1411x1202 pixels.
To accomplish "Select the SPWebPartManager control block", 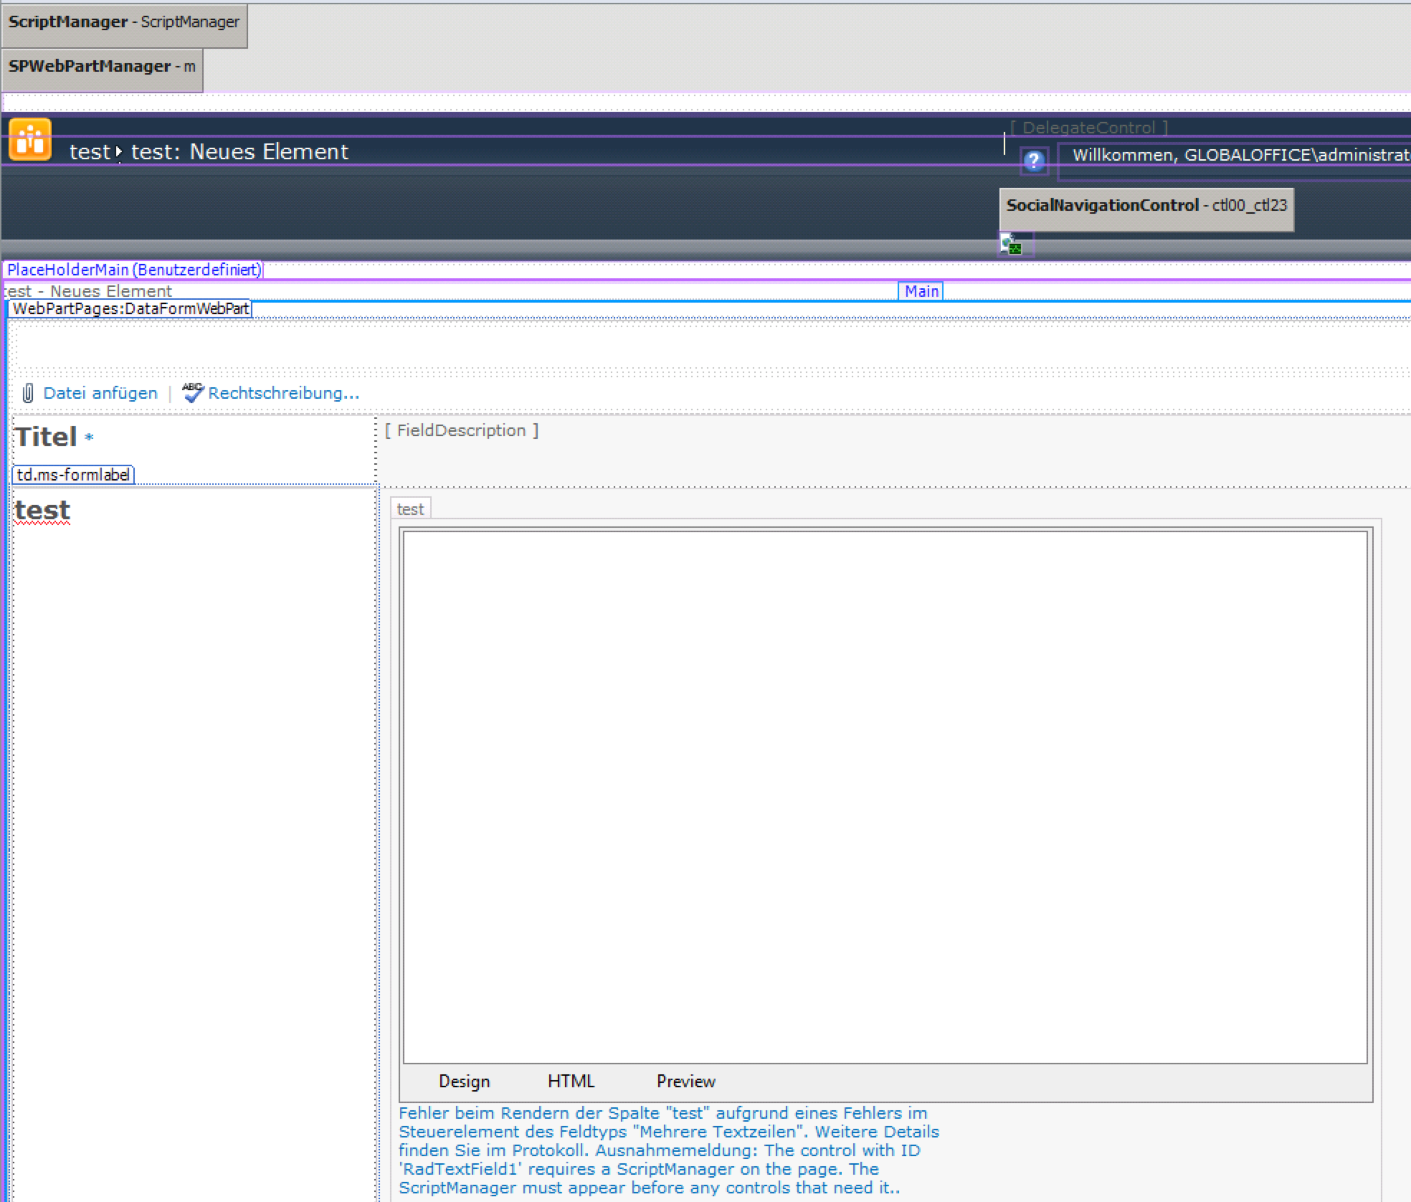I will pos(101,67).
